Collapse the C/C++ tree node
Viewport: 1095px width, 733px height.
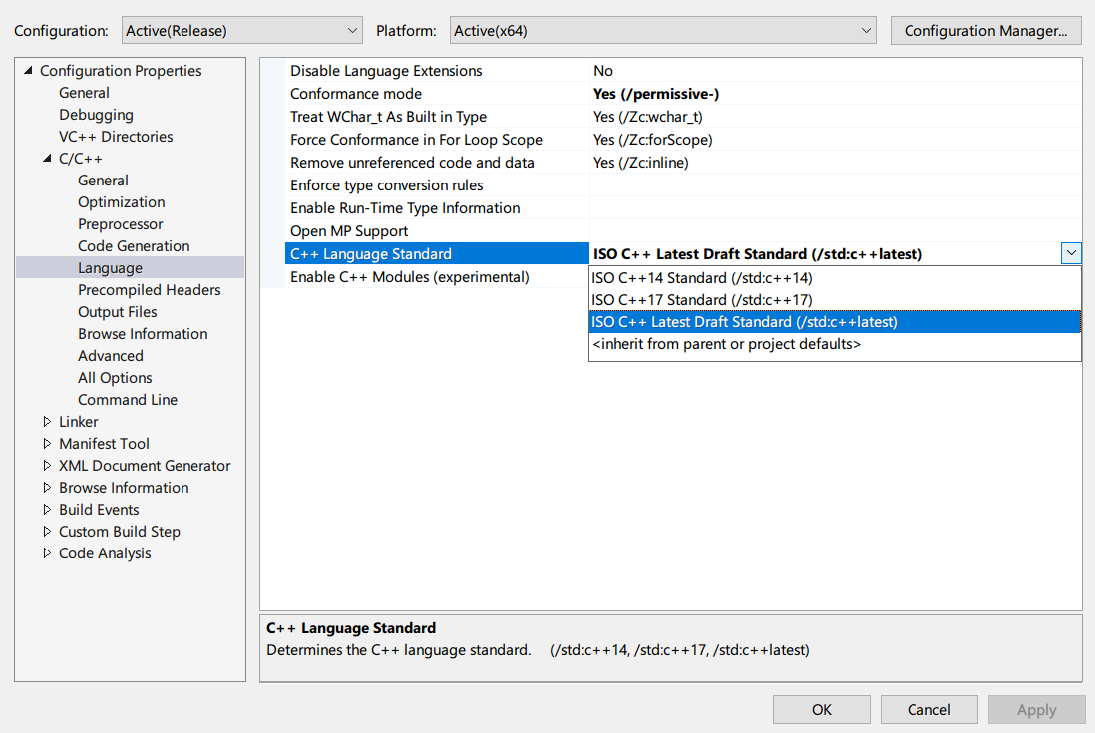(46, 158)
